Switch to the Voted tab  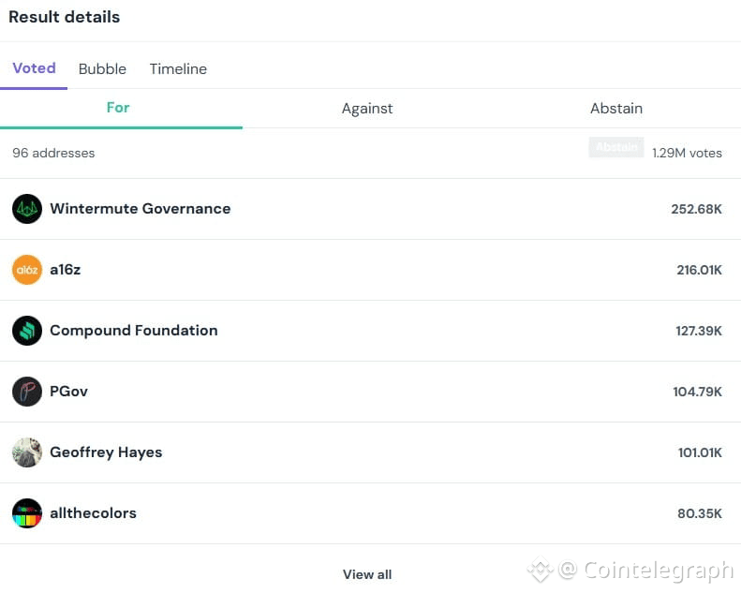[34, 68]
